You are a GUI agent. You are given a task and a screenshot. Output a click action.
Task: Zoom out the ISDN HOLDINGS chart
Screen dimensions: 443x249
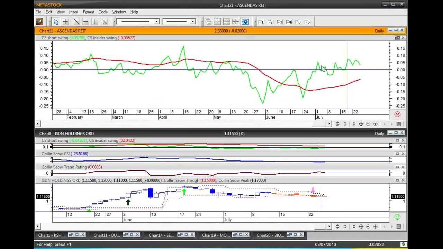(368, 227)
